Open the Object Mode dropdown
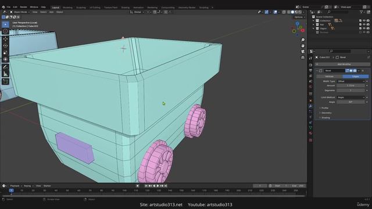This screenshot has height=209, width=372. click(20, 12)
